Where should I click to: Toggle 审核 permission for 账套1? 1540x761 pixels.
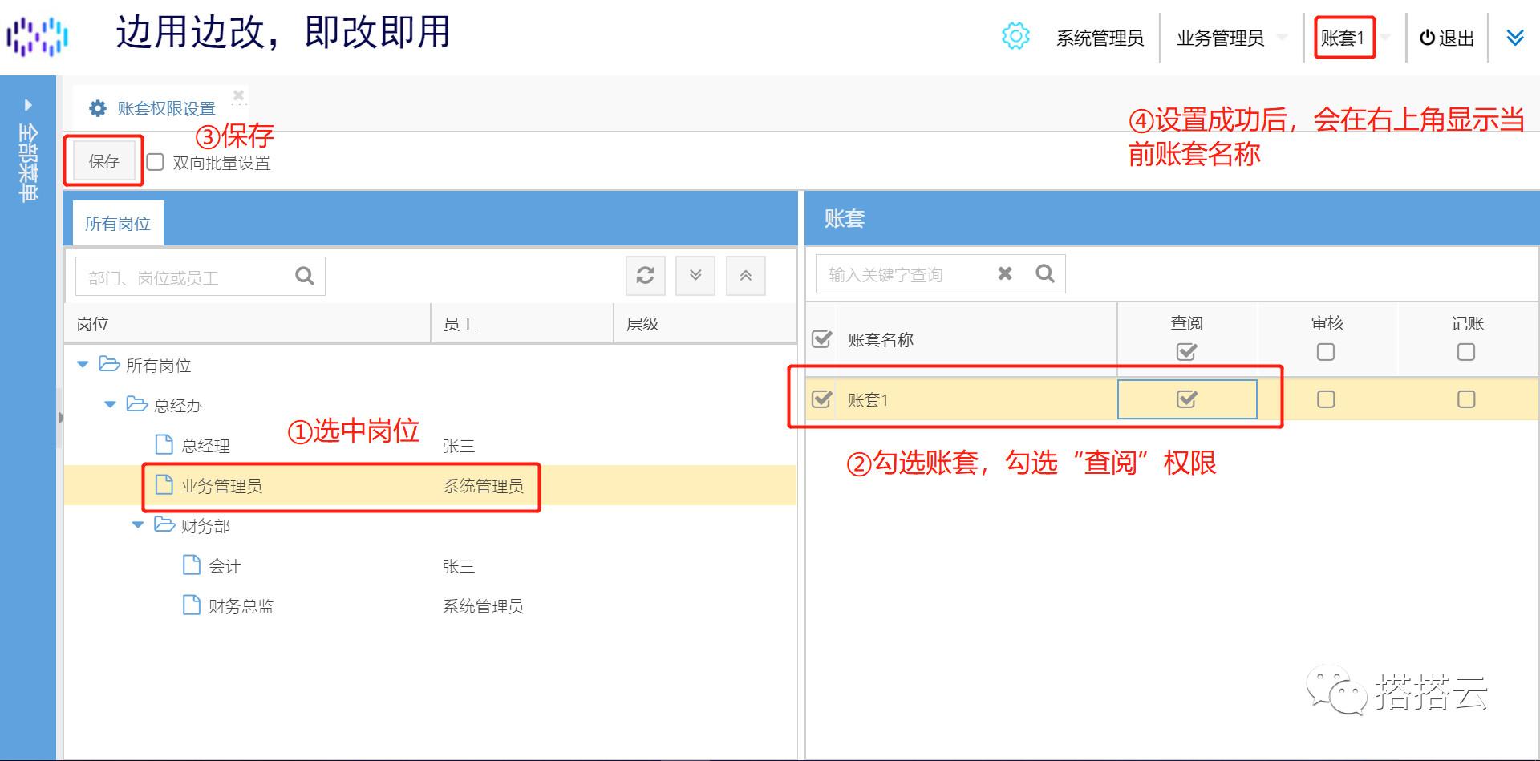tap(1326, 399)
